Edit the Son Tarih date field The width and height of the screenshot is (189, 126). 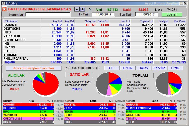click(147, 14)
